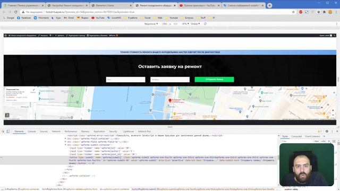Open YouTube bookmark in bookmarks bar
The image size is (340, 191).
click(x=98, y=18)
